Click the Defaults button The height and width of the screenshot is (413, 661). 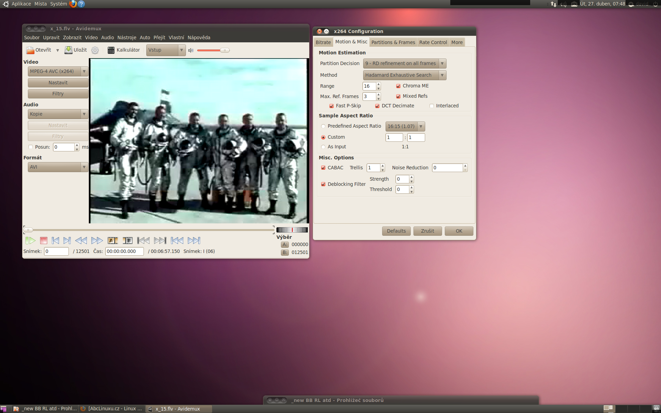[x=396, y=231]
